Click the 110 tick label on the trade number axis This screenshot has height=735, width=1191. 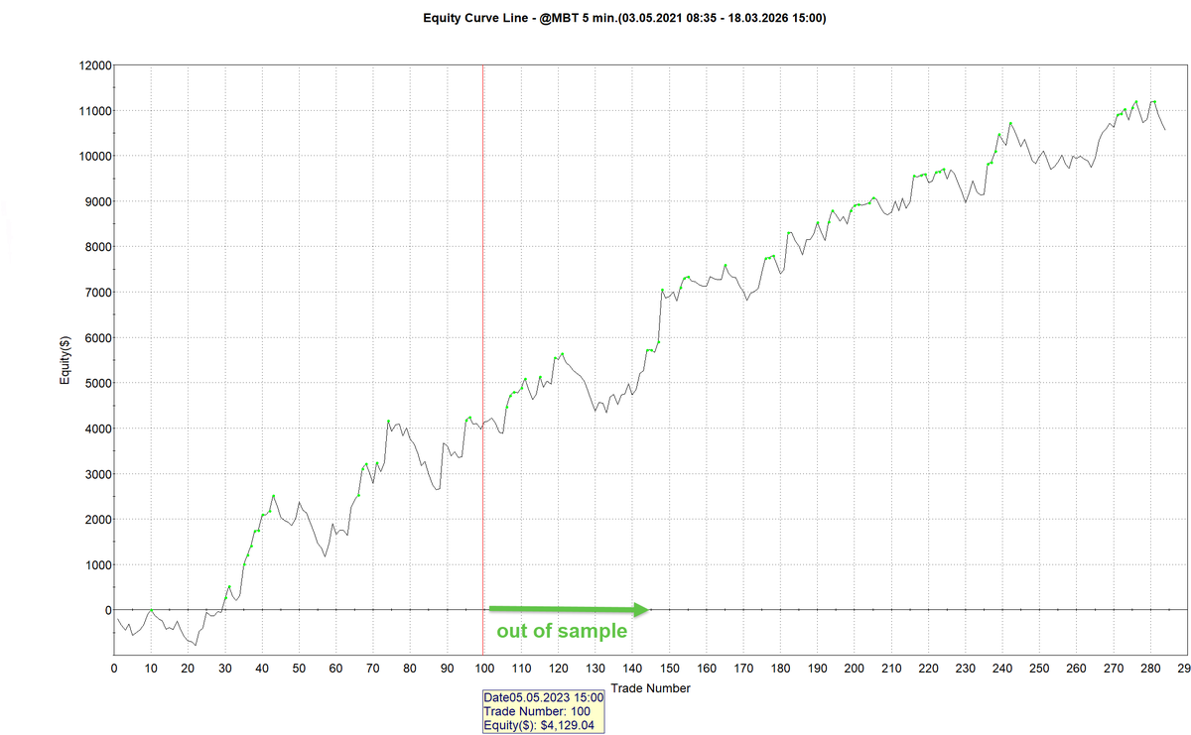[x=521, y=668]
